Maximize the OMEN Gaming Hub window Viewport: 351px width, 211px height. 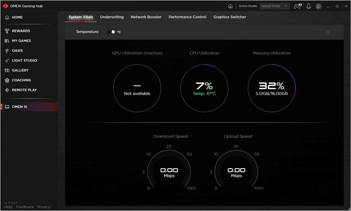pos(337,6)
